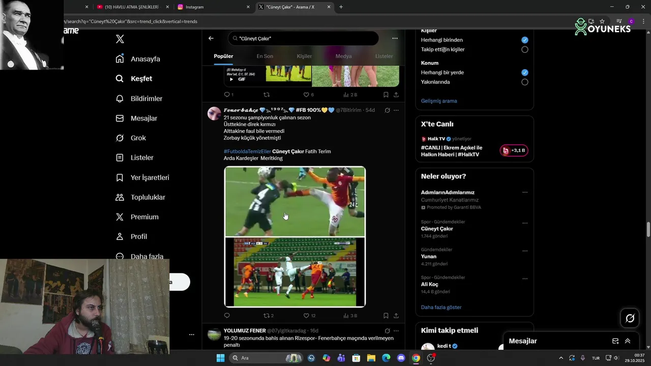Expand the Mesajlar drawer
Viewport: 651px width, 366px height.
coord(628,341)
